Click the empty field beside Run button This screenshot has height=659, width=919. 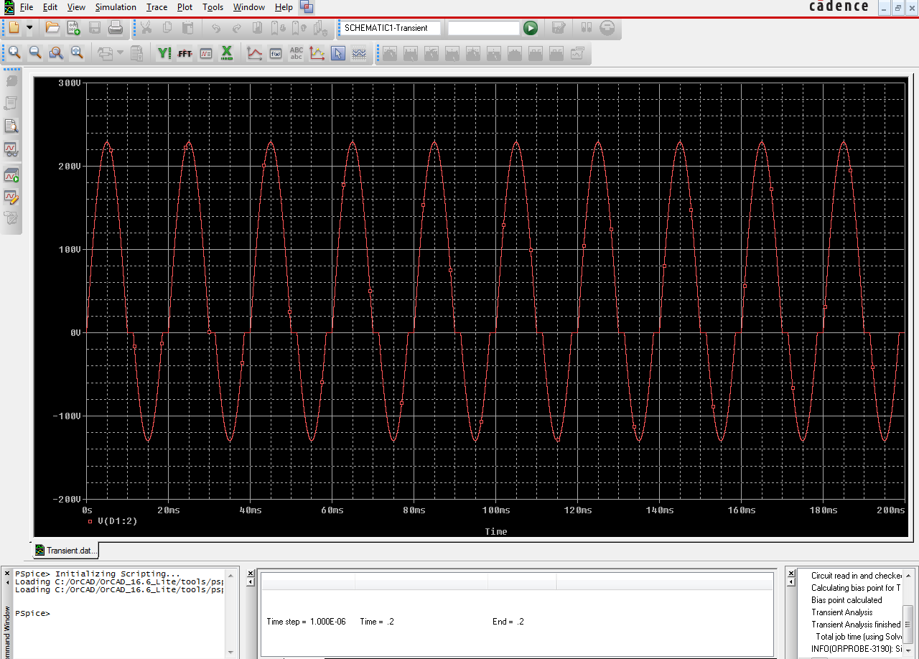click(x=483, y=28)
